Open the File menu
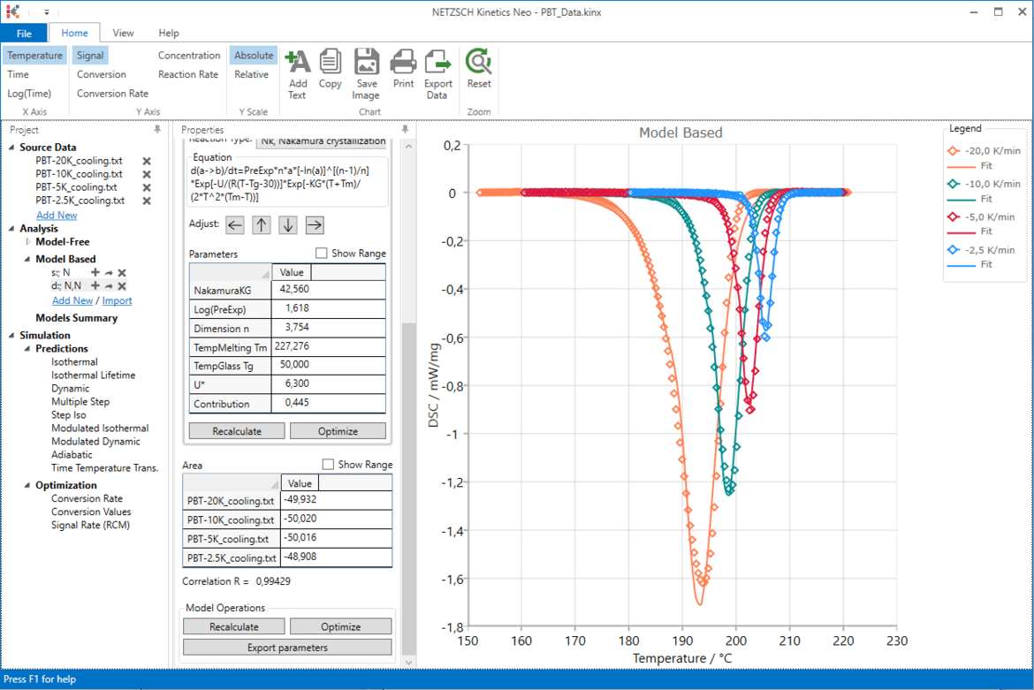1034x690 pixels. coord(24,33)
